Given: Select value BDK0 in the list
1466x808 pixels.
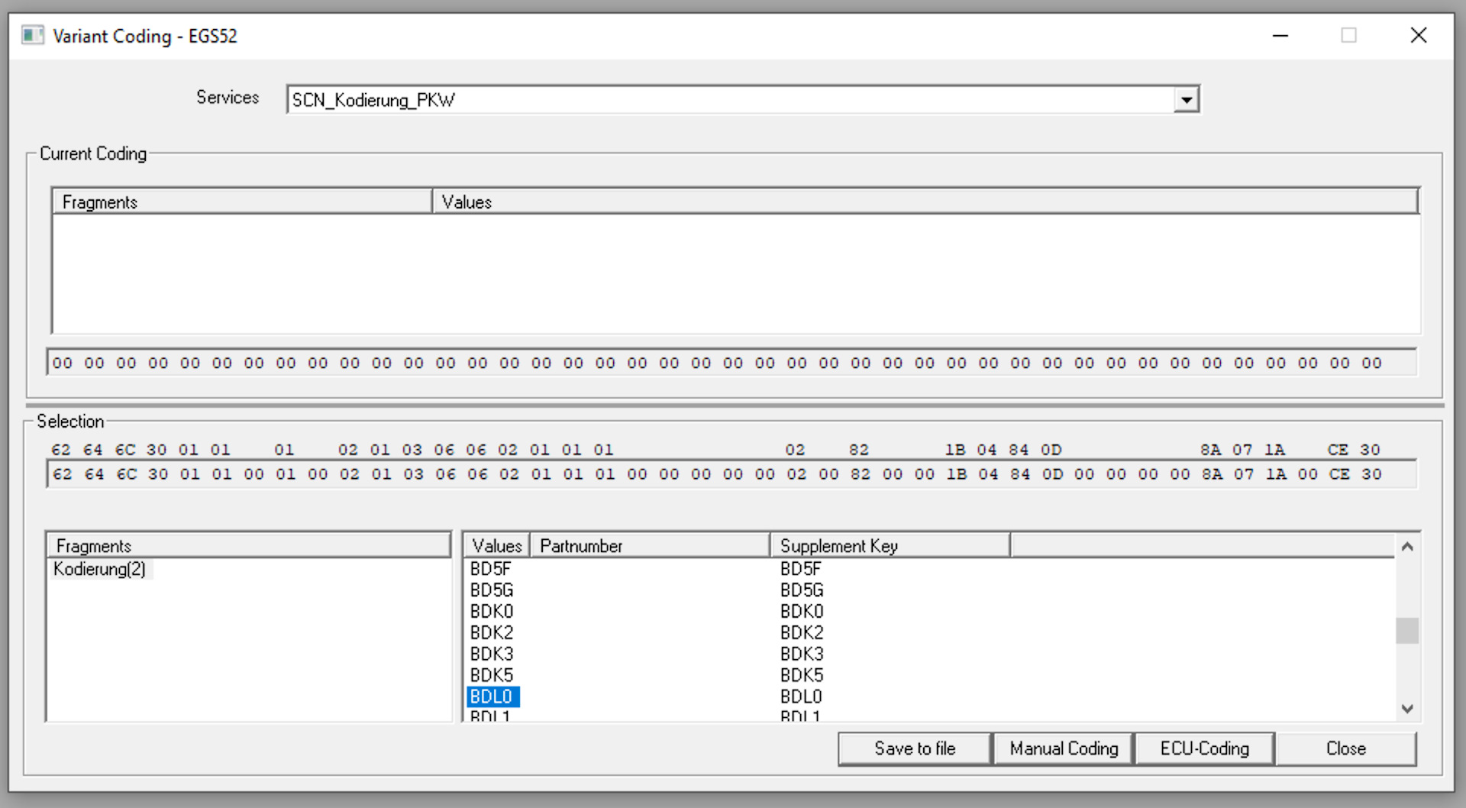Looking at the screenshot, I should [x=492, y=612].
